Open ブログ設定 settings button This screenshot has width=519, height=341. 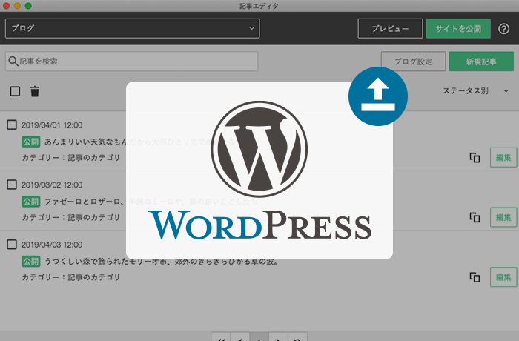[x=414, y=62]
